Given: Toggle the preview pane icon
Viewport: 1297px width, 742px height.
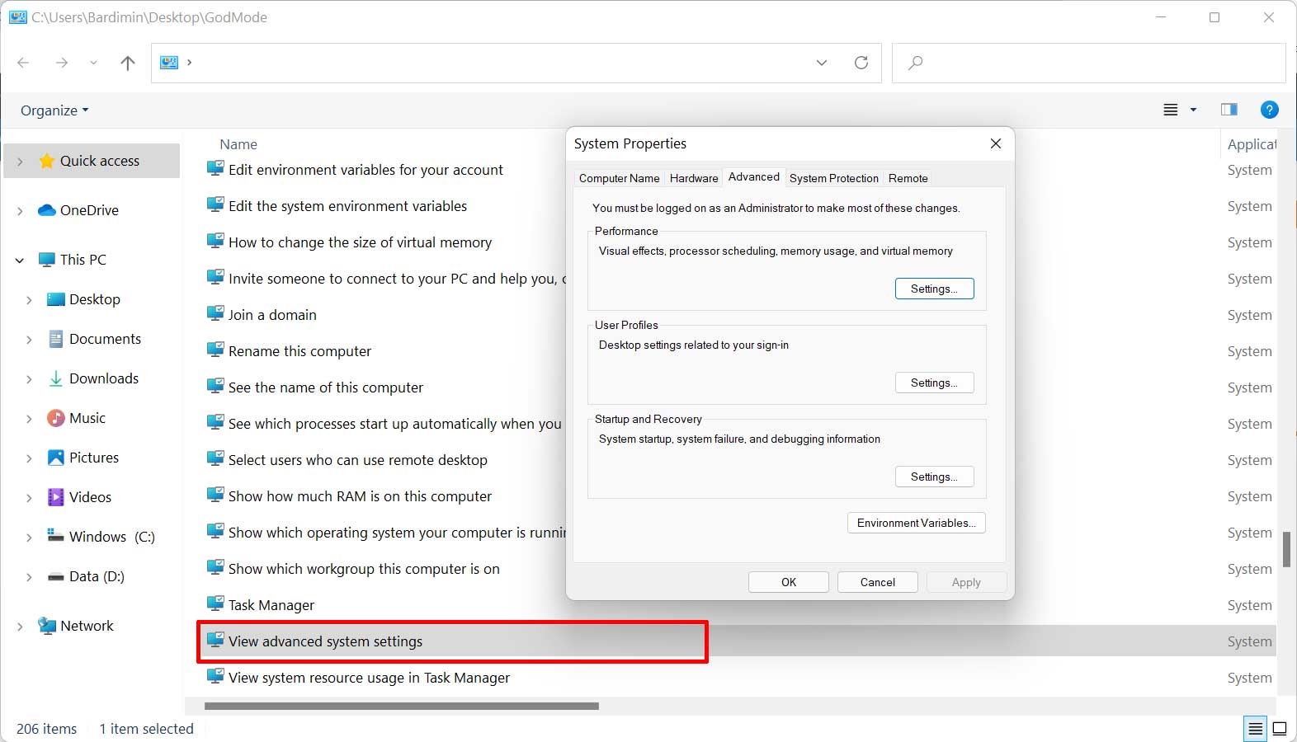Looking at the screenshot, I should 1229,110.
